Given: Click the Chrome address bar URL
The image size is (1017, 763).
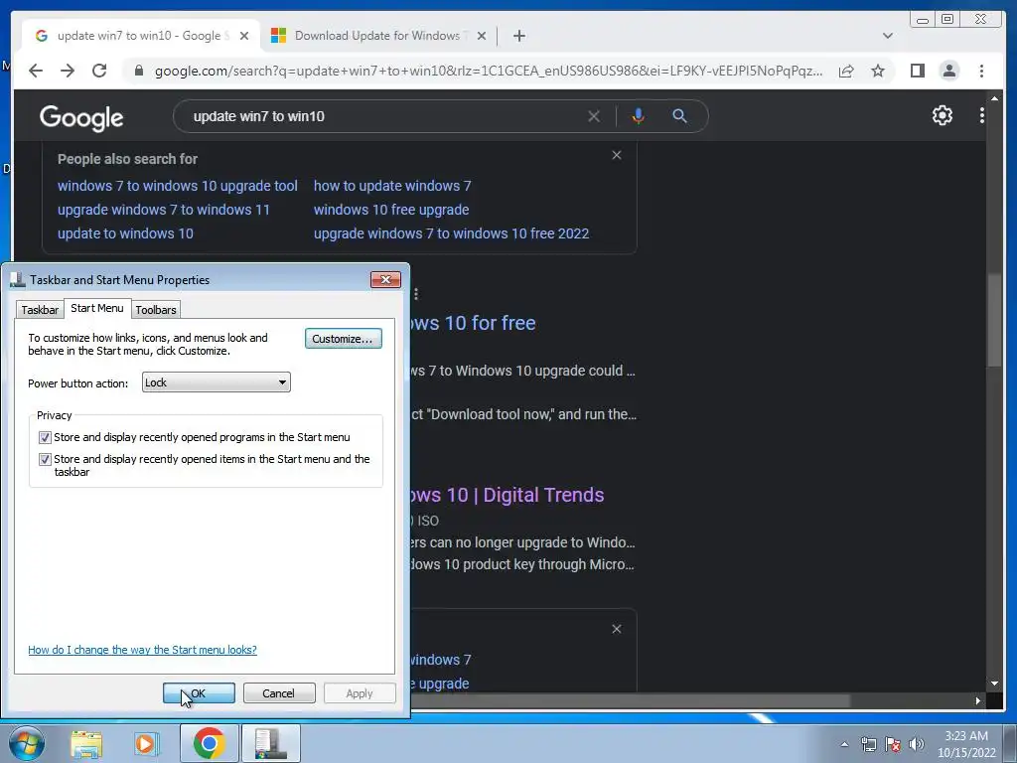Looking at the screenshot, I should click(x=488, y=71).
